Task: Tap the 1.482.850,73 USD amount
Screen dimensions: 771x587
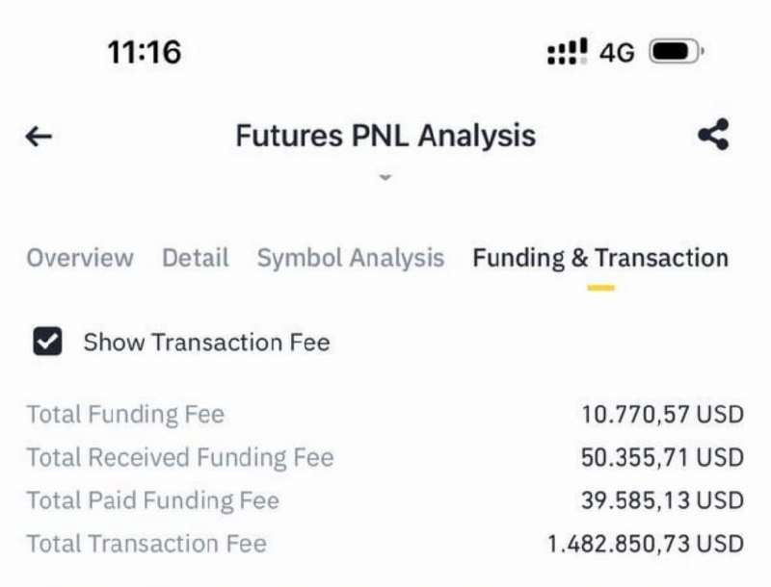Action: point(646,544)
